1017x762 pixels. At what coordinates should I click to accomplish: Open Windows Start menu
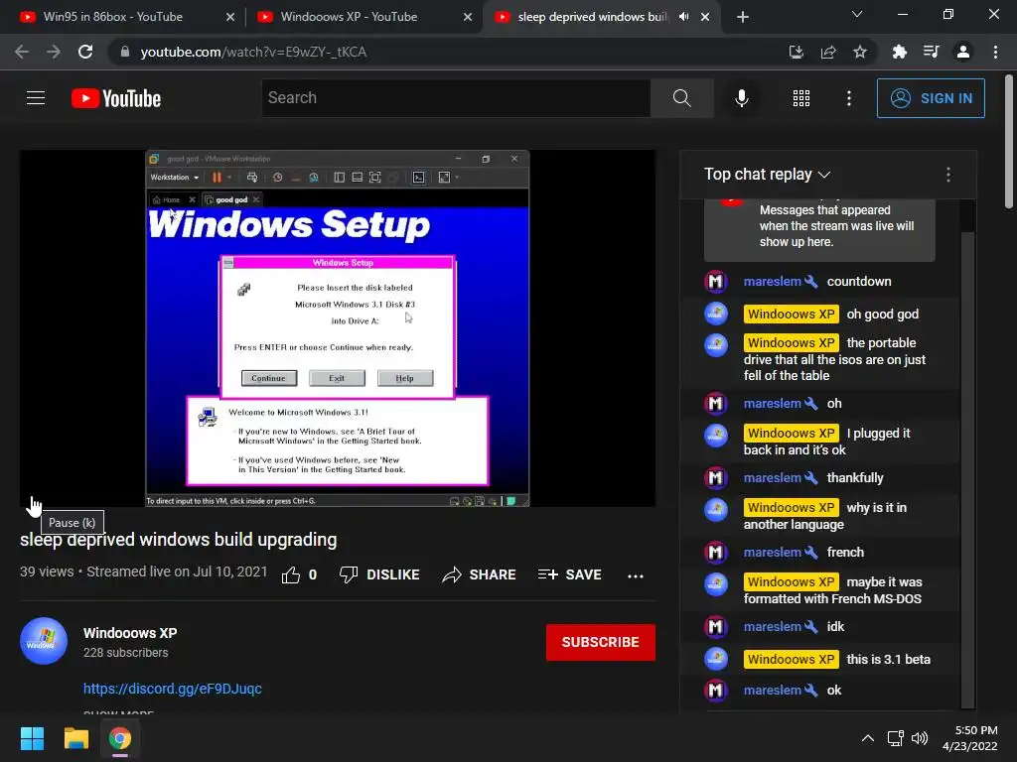[32, 738]
